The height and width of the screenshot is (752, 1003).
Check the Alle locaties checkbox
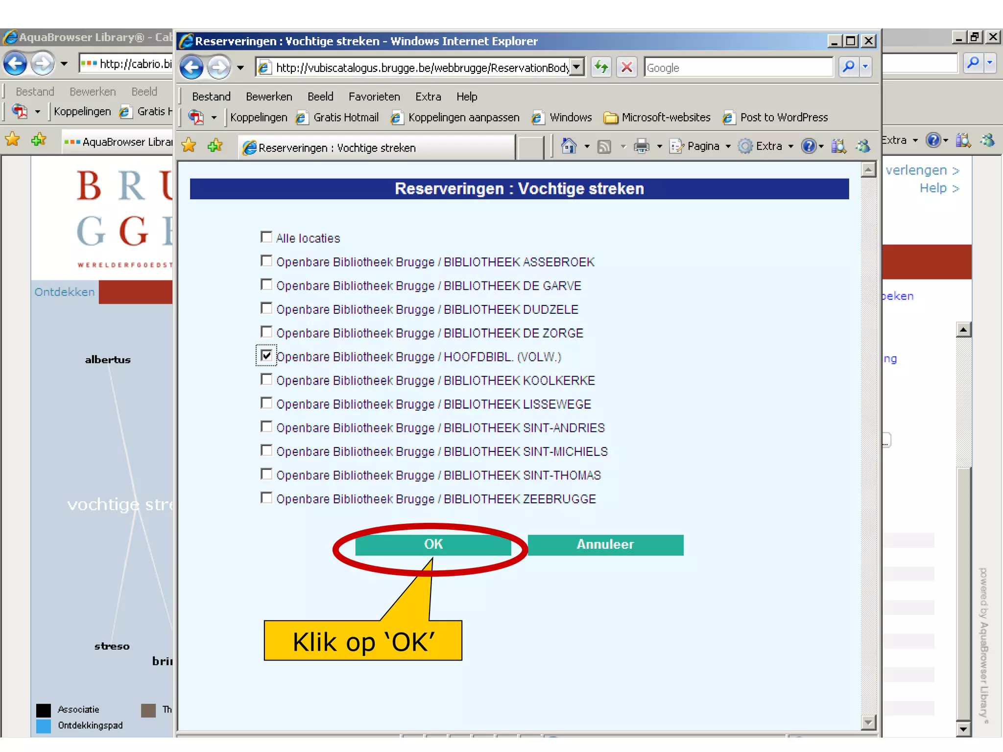pyautogui.click(x=266, y=237)
